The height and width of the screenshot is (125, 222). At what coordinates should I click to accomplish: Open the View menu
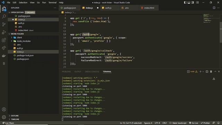32,2
